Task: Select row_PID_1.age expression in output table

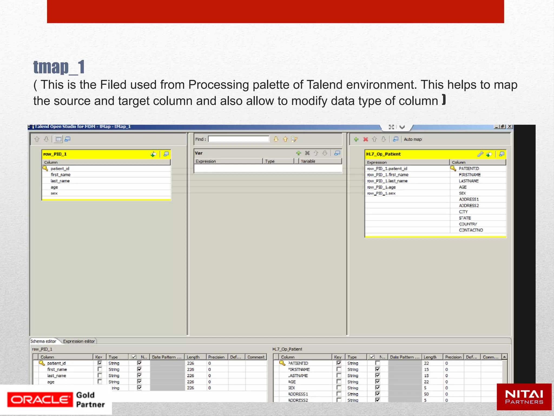Action: [x=381, y=187]
